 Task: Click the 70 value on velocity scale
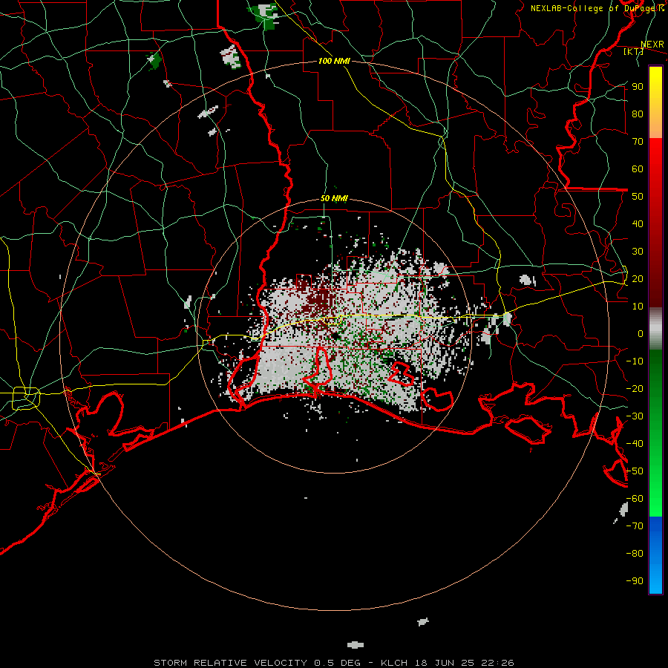click(x=638, y=142)
